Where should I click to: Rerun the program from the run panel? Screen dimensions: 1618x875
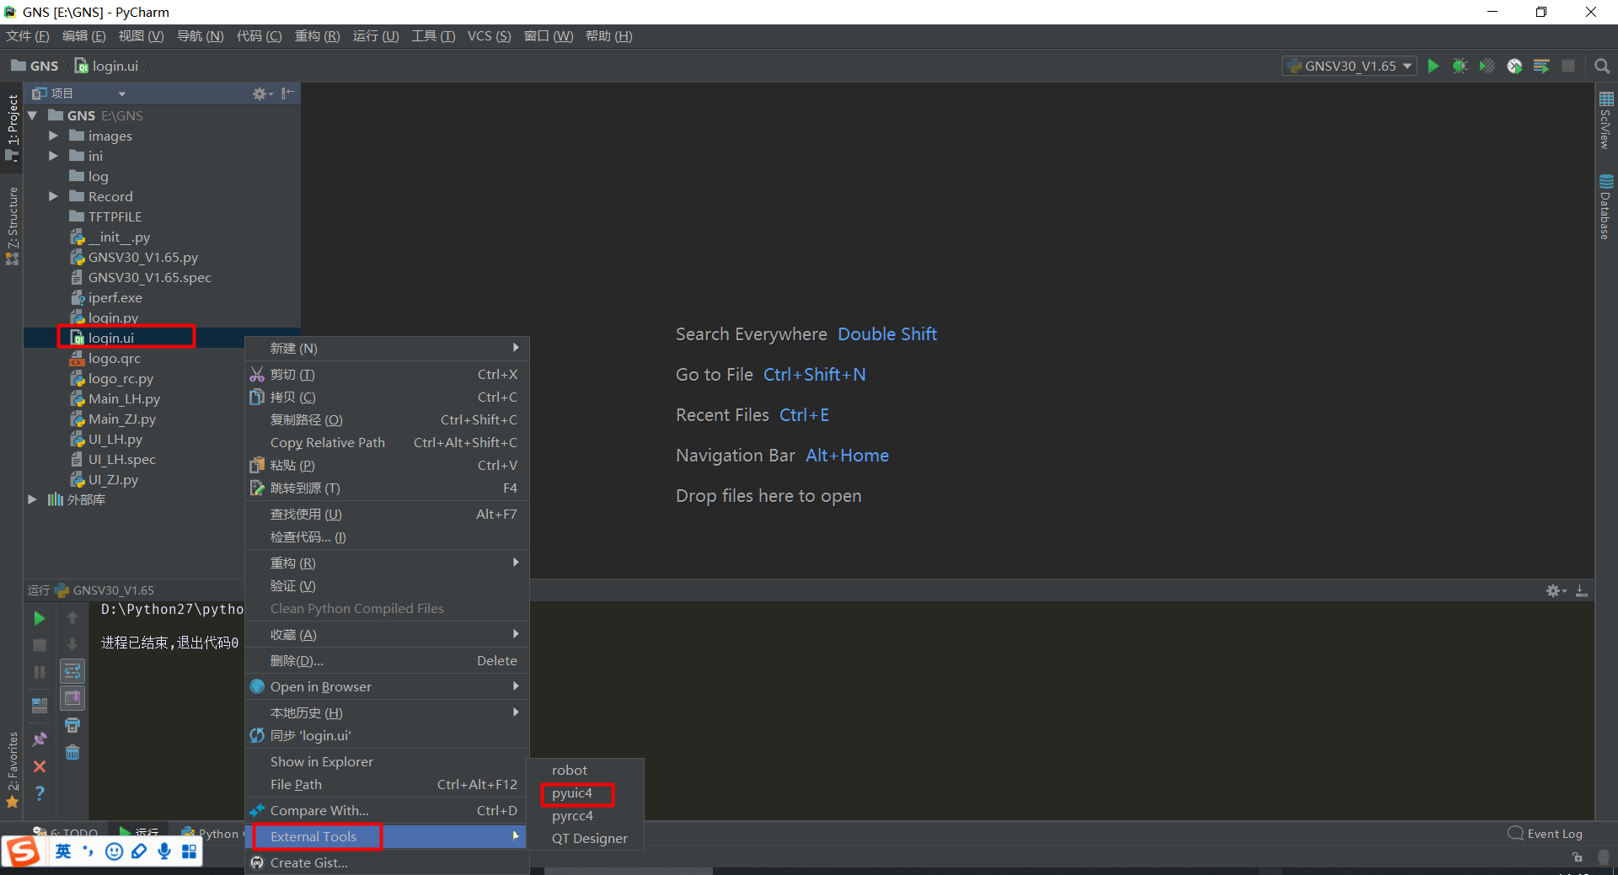coord(39,617)
